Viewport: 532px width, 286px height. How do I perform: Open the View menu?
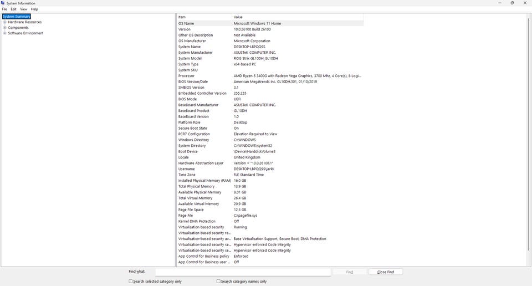click(x=23, y=9)
